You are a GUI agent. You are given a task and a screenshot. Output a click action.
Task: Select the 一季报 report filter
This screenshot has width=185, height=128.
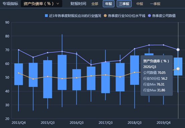pyautogui.click(x=155, y=4)
